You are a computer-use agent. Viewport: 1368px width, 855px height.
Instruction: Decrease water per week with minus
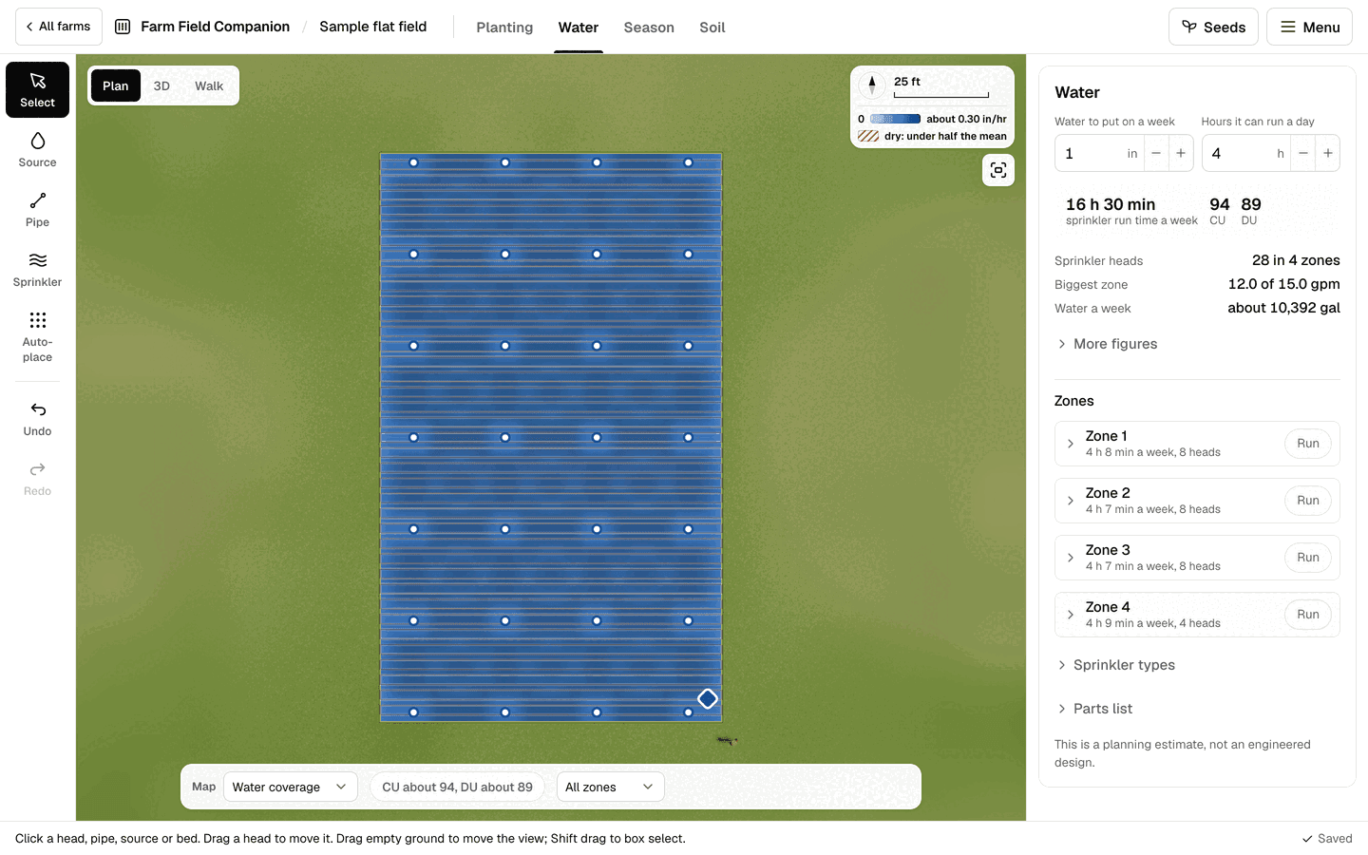coord(1156,153)
